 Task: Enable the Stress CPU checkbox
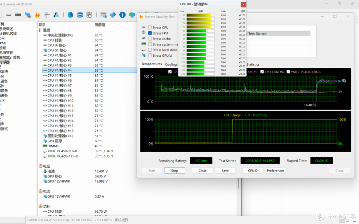pyautogui.click(x=150, y=28)
